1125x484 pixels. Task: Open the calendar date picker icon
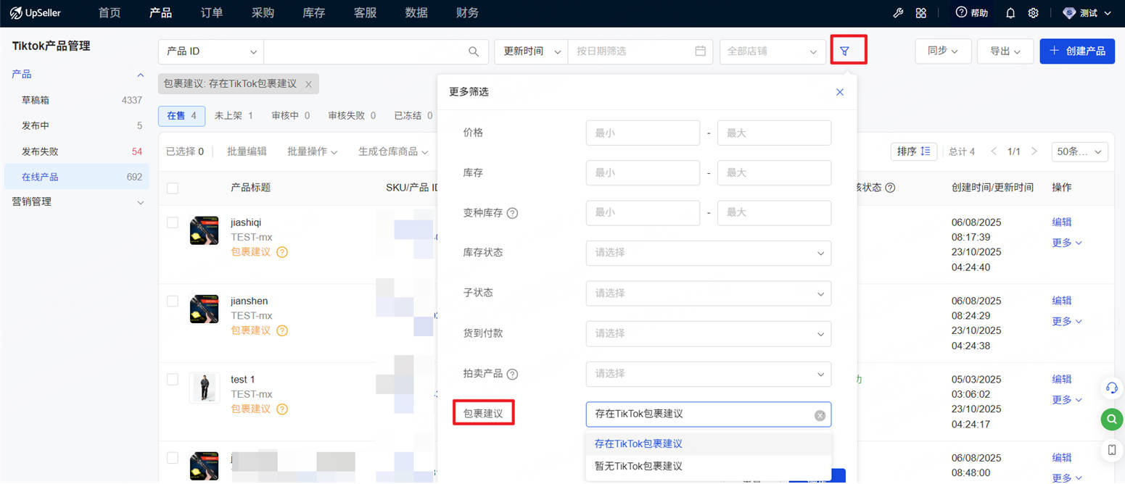pyautogui.click(x=700, y=51)
